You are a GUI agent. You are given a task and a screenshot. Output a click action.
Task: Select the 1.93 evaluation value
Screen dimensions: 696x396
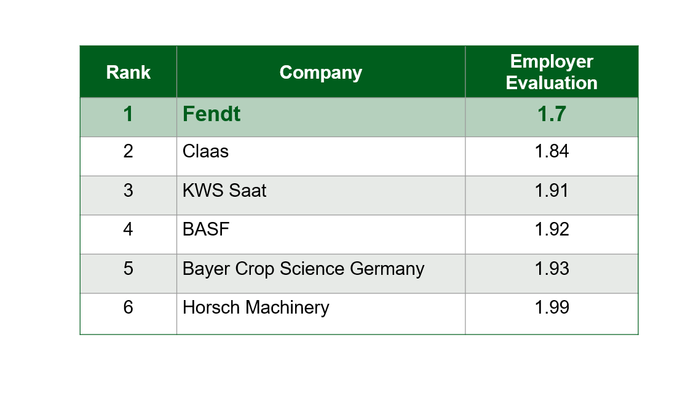pyautogui.click(x=552, y=269)
